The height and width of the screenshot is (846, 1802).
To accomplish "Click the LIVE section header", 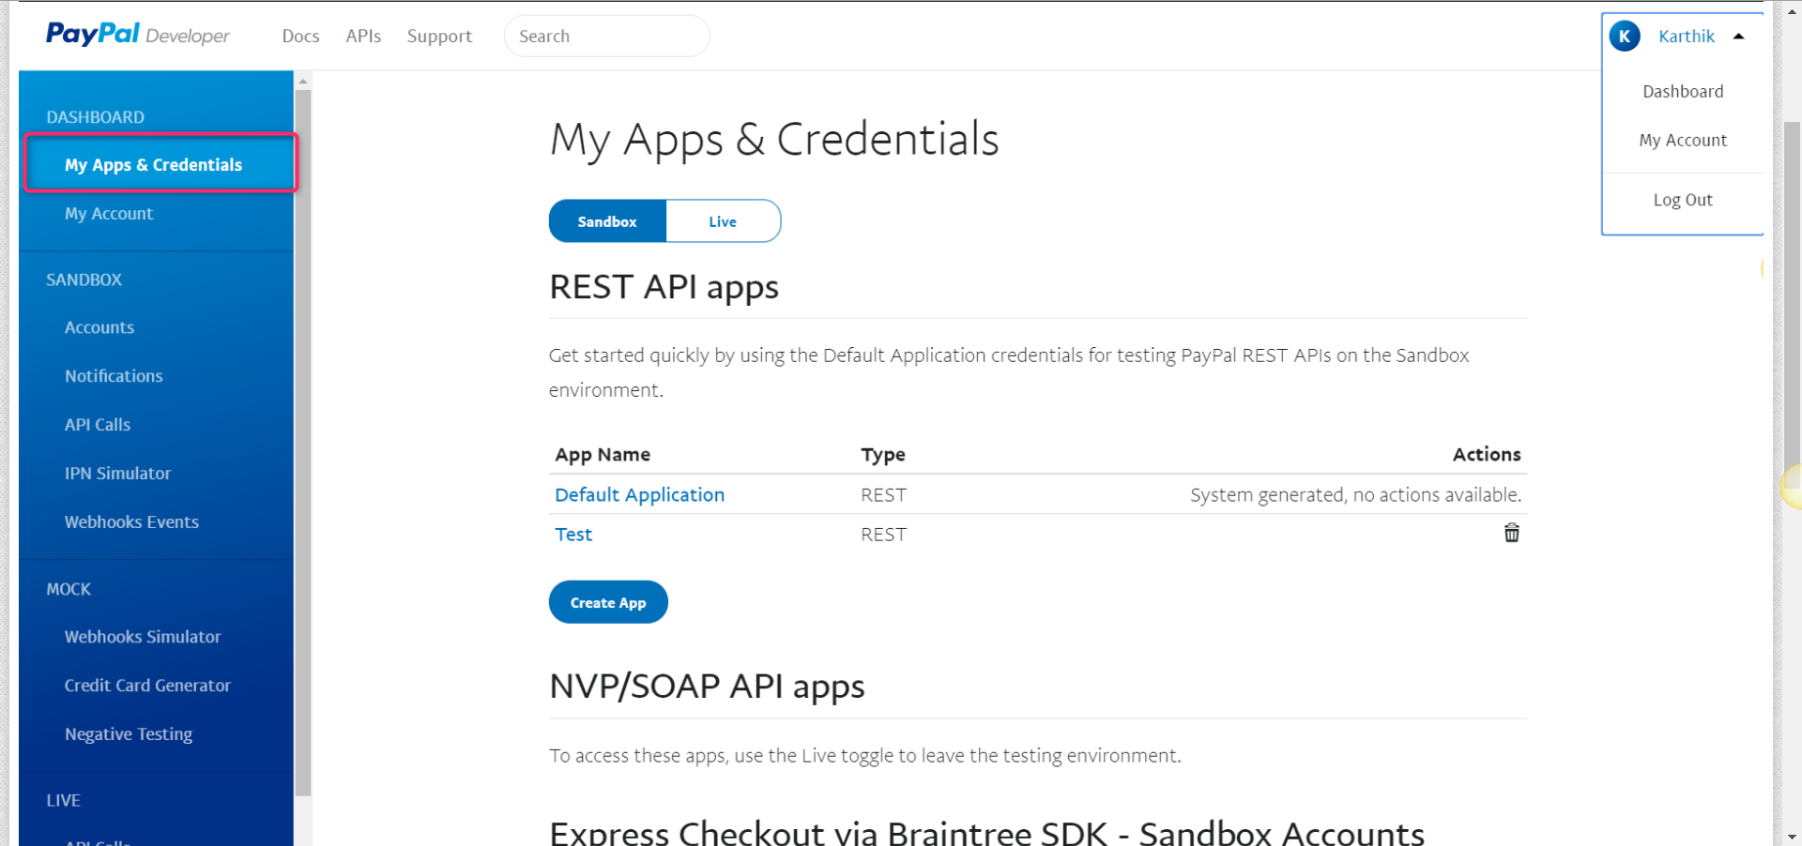I will (64, 800).
